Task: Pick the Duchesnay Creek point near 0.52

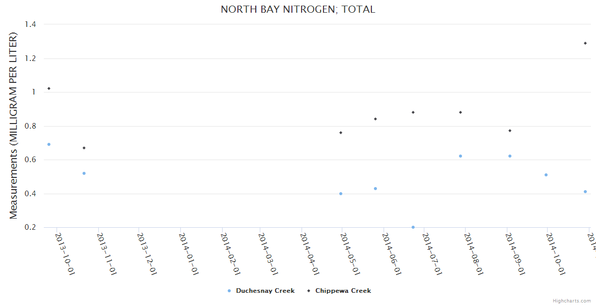Action: [x=84, y=173]
